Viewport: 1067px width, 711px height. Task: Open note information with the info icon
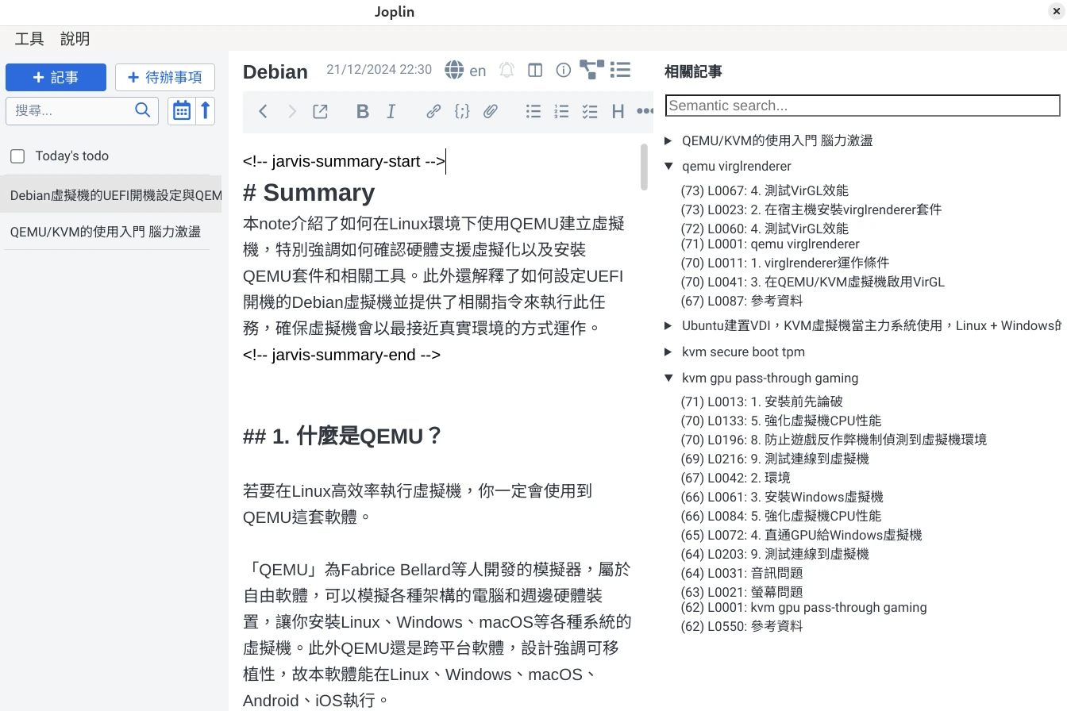pyautogui.click(x=563, y=70)
